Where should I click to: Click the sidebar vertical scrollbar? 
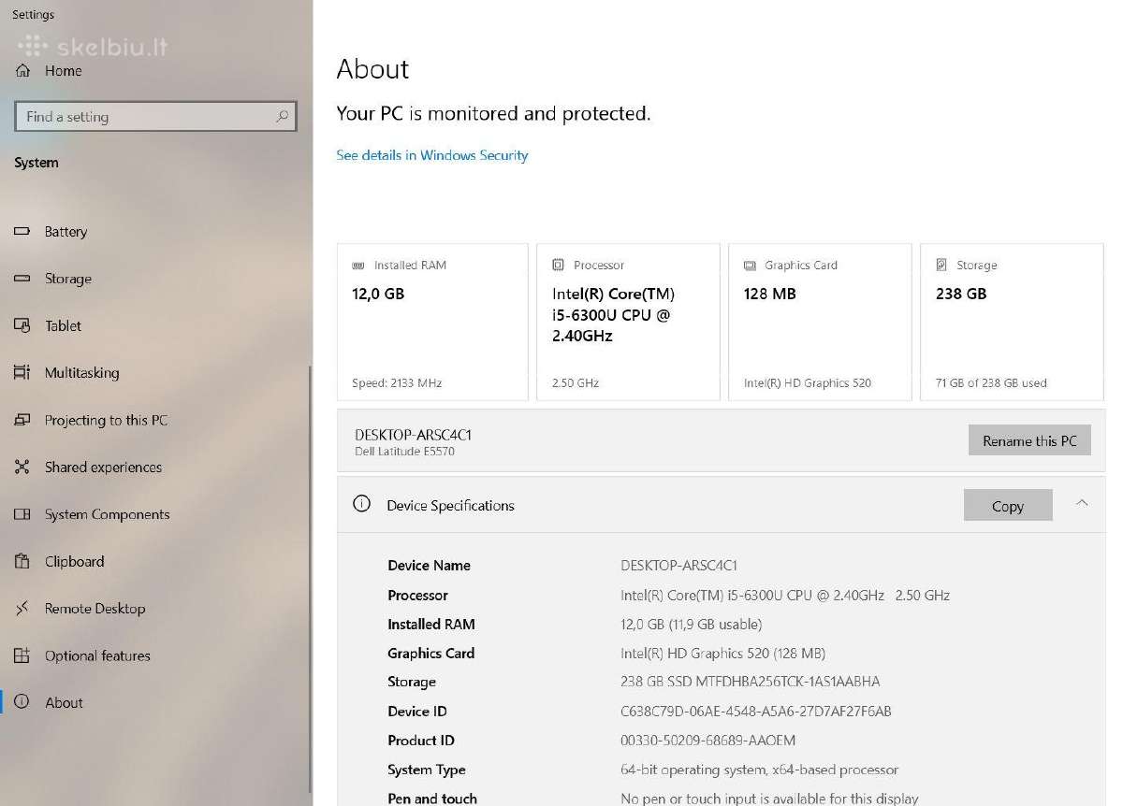[310, 580]
